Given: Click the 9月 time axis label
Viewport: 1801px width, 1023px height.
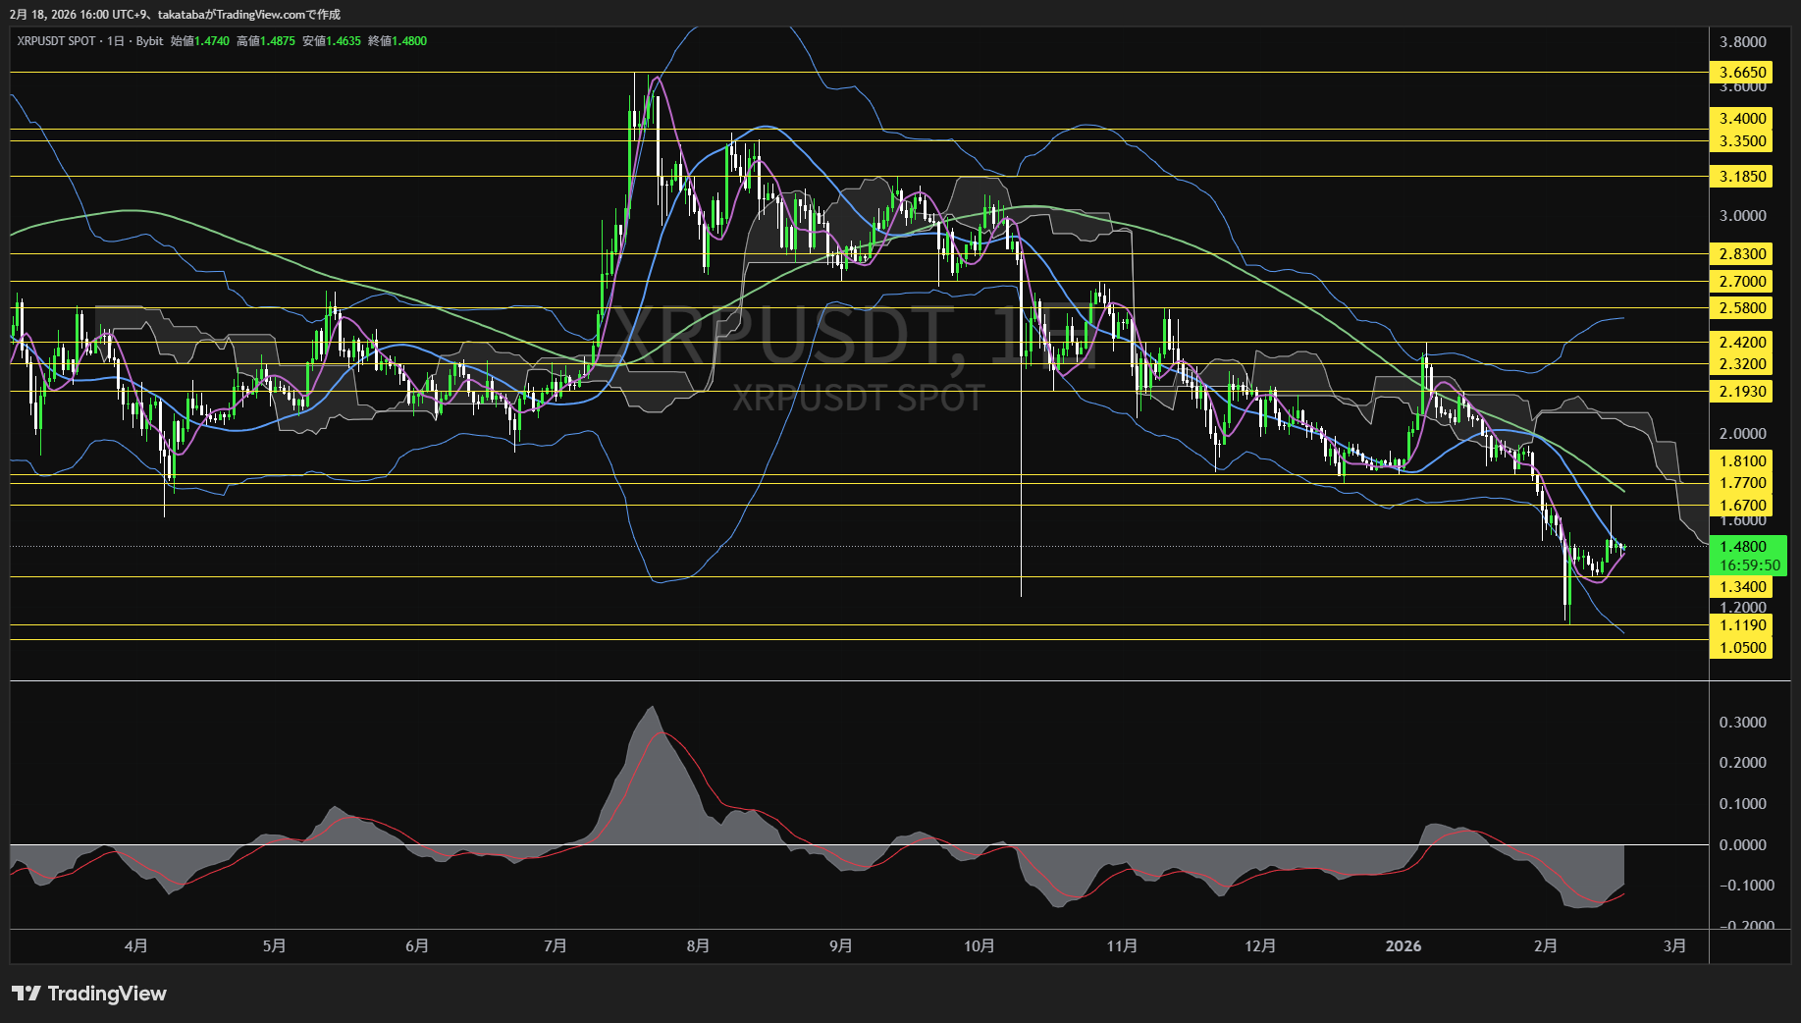Looking at the screenshot, I should pyautogui.click(x=841, y=945).
